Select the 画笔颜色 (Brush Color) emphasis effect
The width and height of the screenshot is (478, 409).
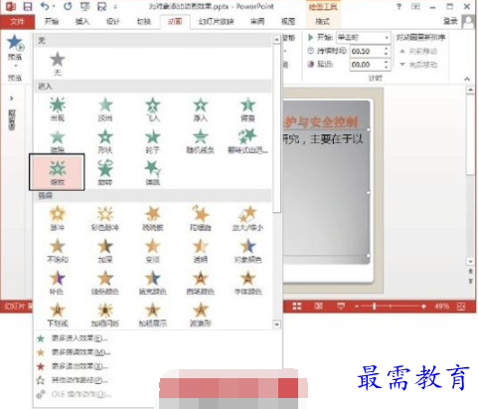click(200, 283)
